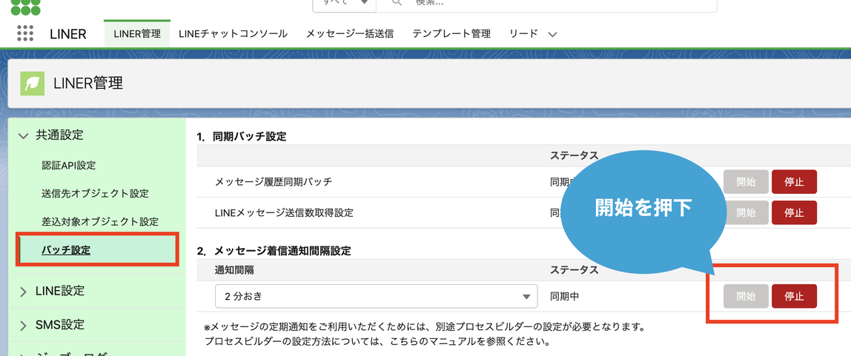Click 停止 for メッセージ履歴同期バッチ
The height and width of the screenshot is (356, 851).
(x=794, y=181)
